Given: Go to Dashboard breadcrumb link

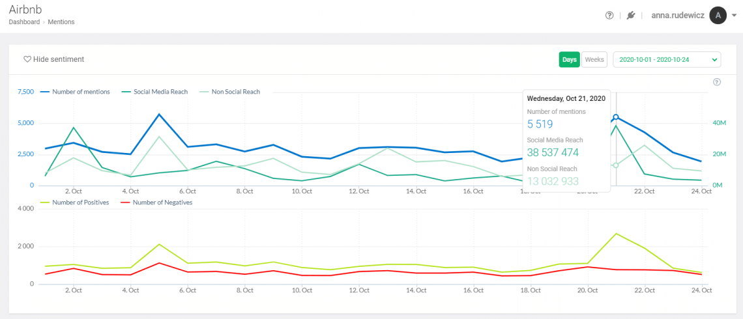Looking at the screenshot, I should [x=24, y=22].
